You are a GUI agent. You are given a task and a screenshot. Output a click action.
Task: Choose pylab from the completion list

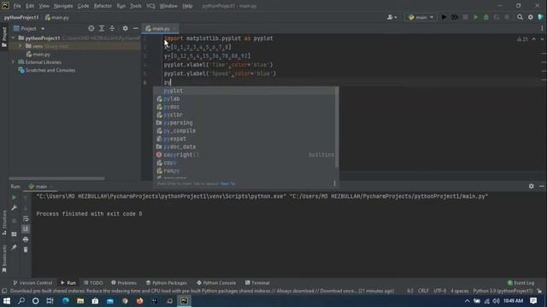[245, 99]
